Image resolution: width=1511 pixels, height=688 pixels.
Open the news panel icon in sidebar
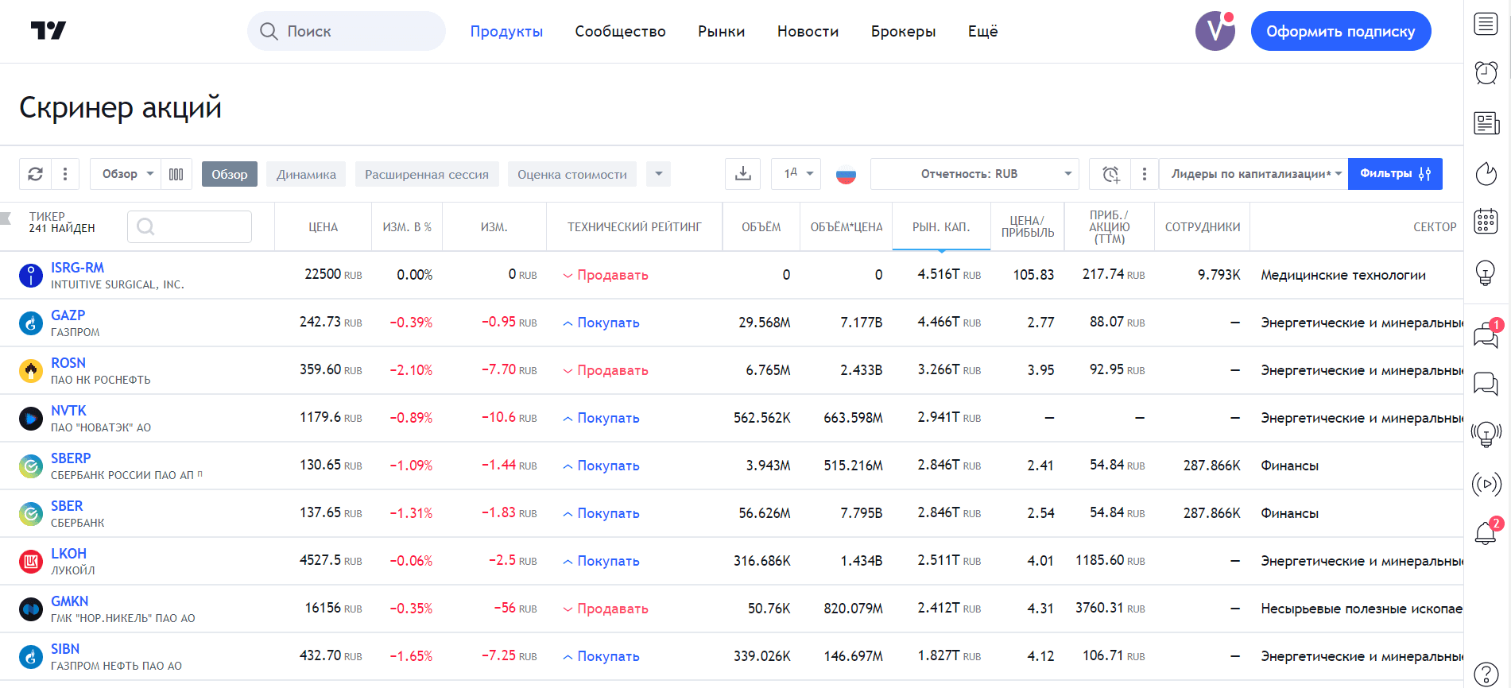coord(1486,123)
